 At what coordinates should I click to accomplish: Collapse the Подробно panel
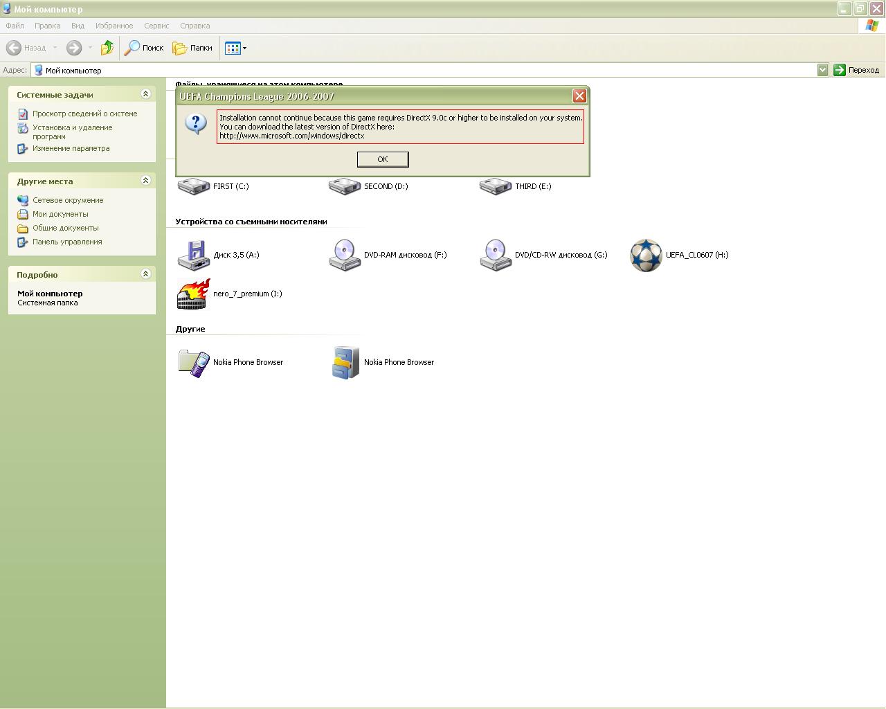click(145, 274)
